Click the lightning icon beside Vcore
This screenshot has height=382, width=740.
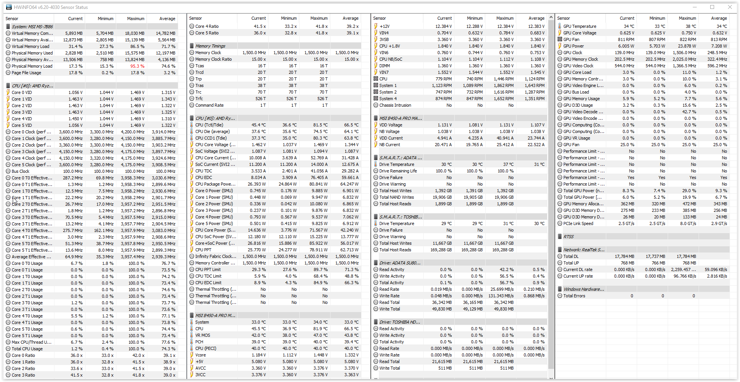tap(192, 355)
